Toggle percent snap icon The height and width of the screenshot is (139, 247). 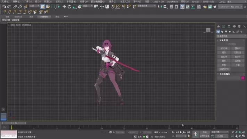[x=124, y=7]
